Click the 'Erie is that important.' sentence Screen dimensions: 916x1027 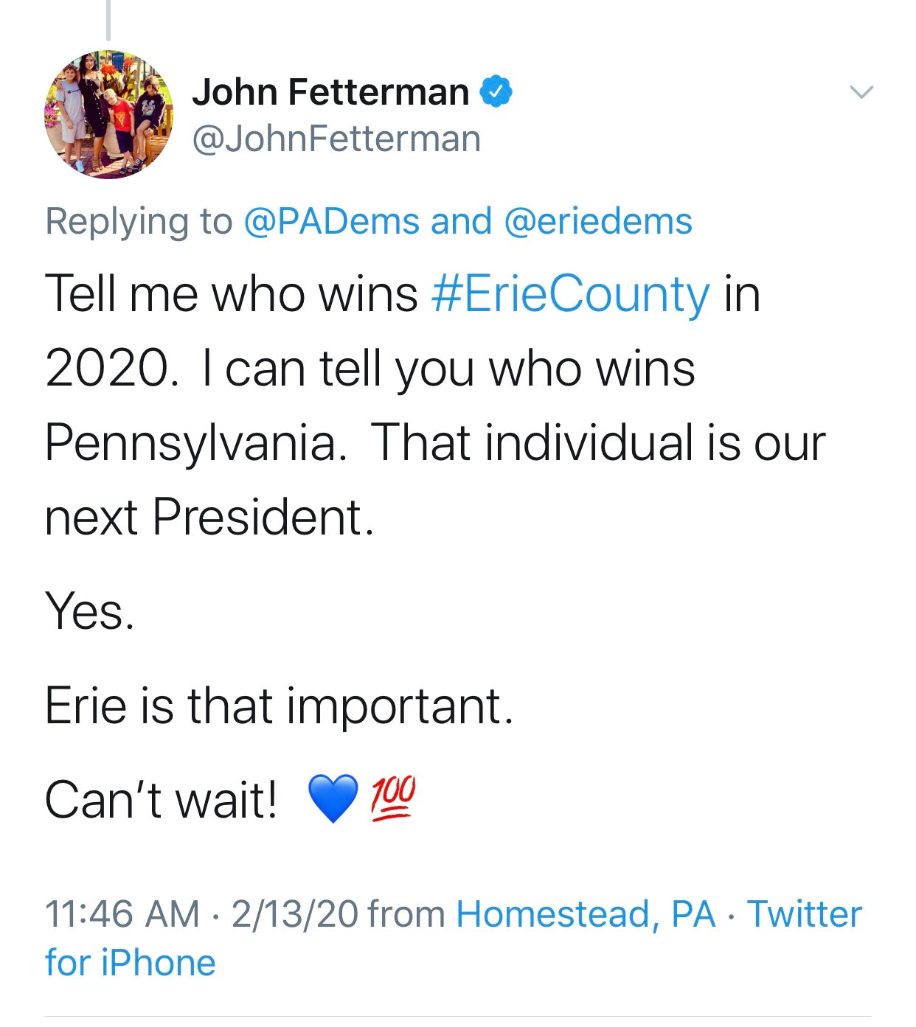(279, 706)
